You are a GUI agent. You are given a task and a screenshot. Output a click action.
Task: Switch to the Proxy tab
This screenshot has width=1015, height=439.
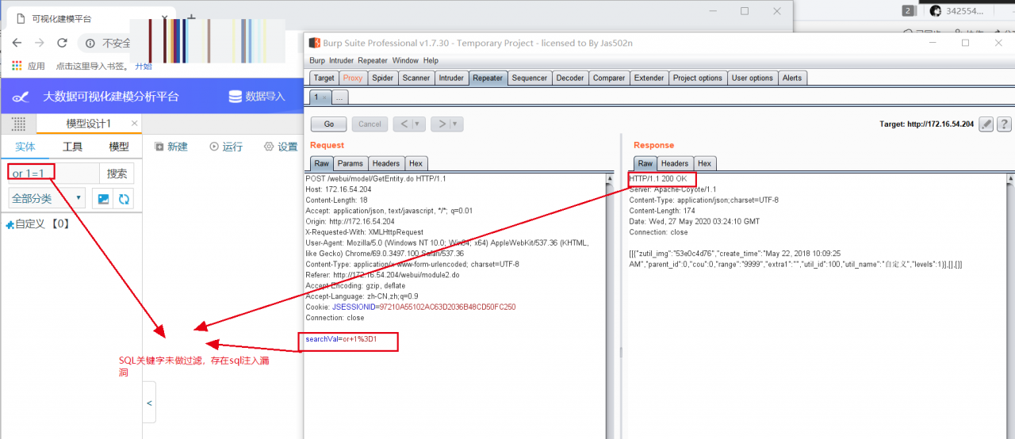coord(353,78)
